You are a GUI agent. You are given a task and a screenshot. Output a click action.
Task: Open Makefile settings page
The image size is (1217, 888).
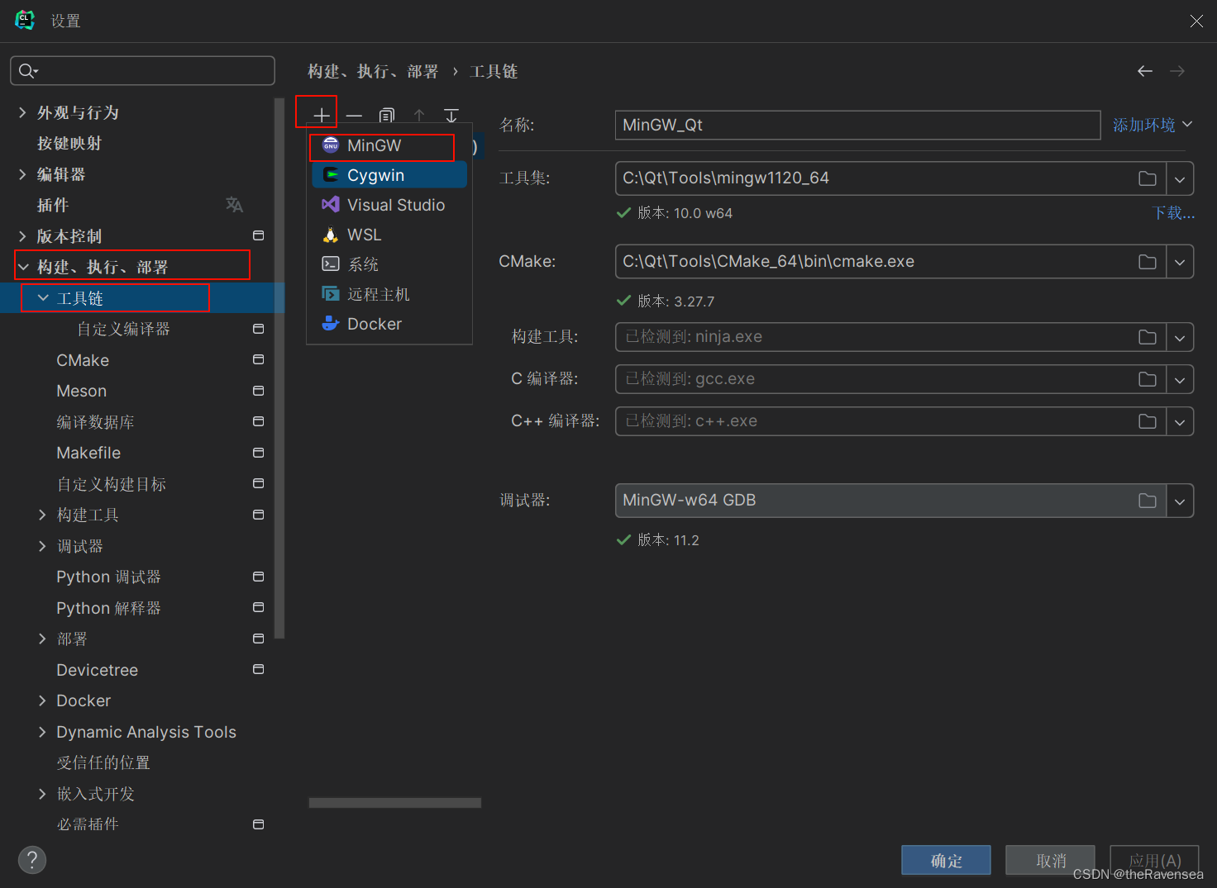pyautogui.click(x=88, y=453)
